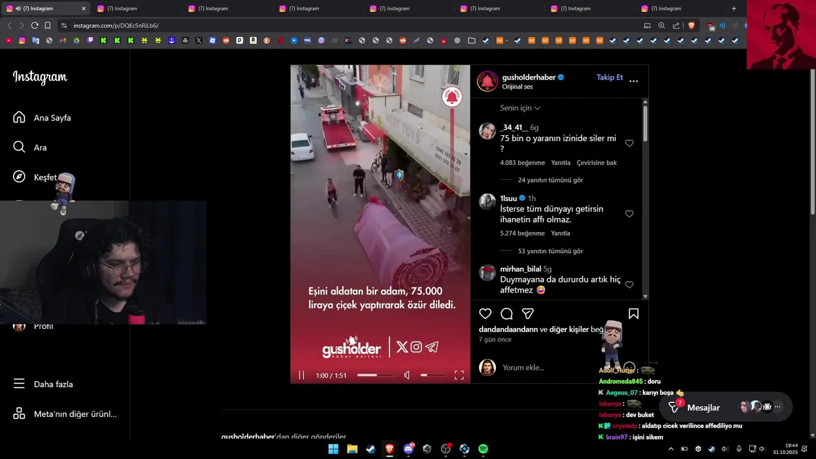Expand '24 yanıtın tümünü gör' replies
816x459 pixels.
(x=550, y=180)
